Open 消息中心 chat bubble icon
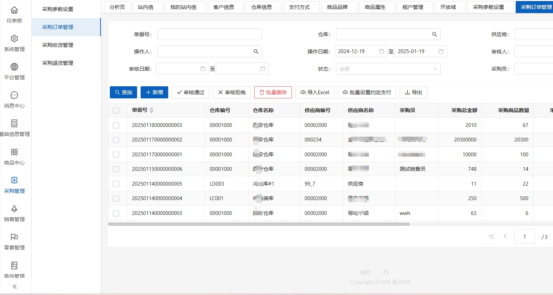Viewport: 553px width, 295px height. [14, 95]
